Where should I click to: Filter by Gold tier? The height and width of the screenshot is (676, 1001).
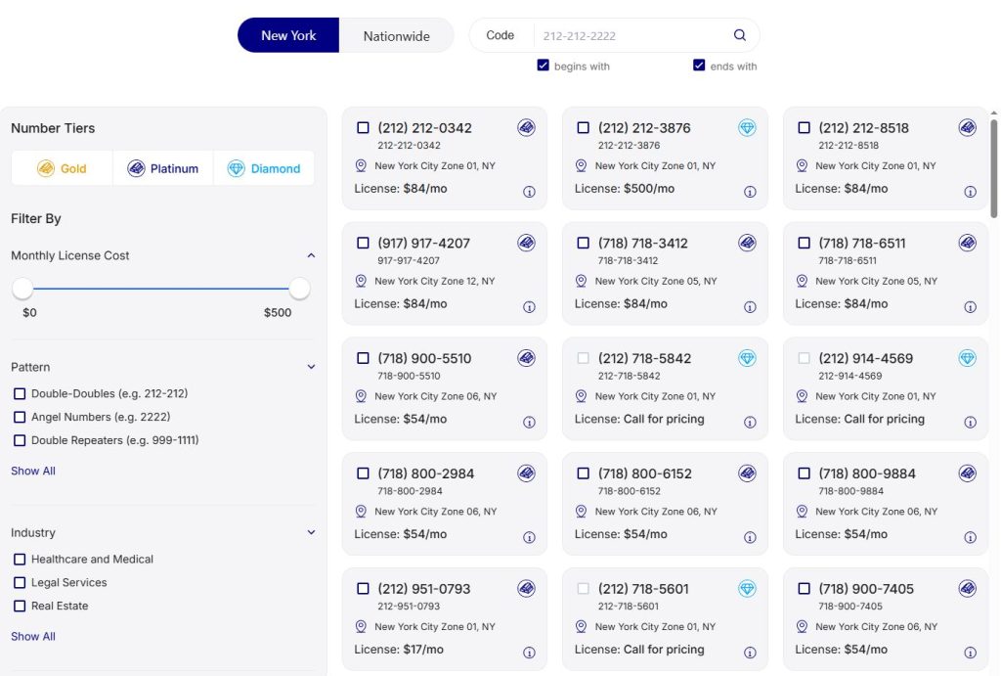62,168
